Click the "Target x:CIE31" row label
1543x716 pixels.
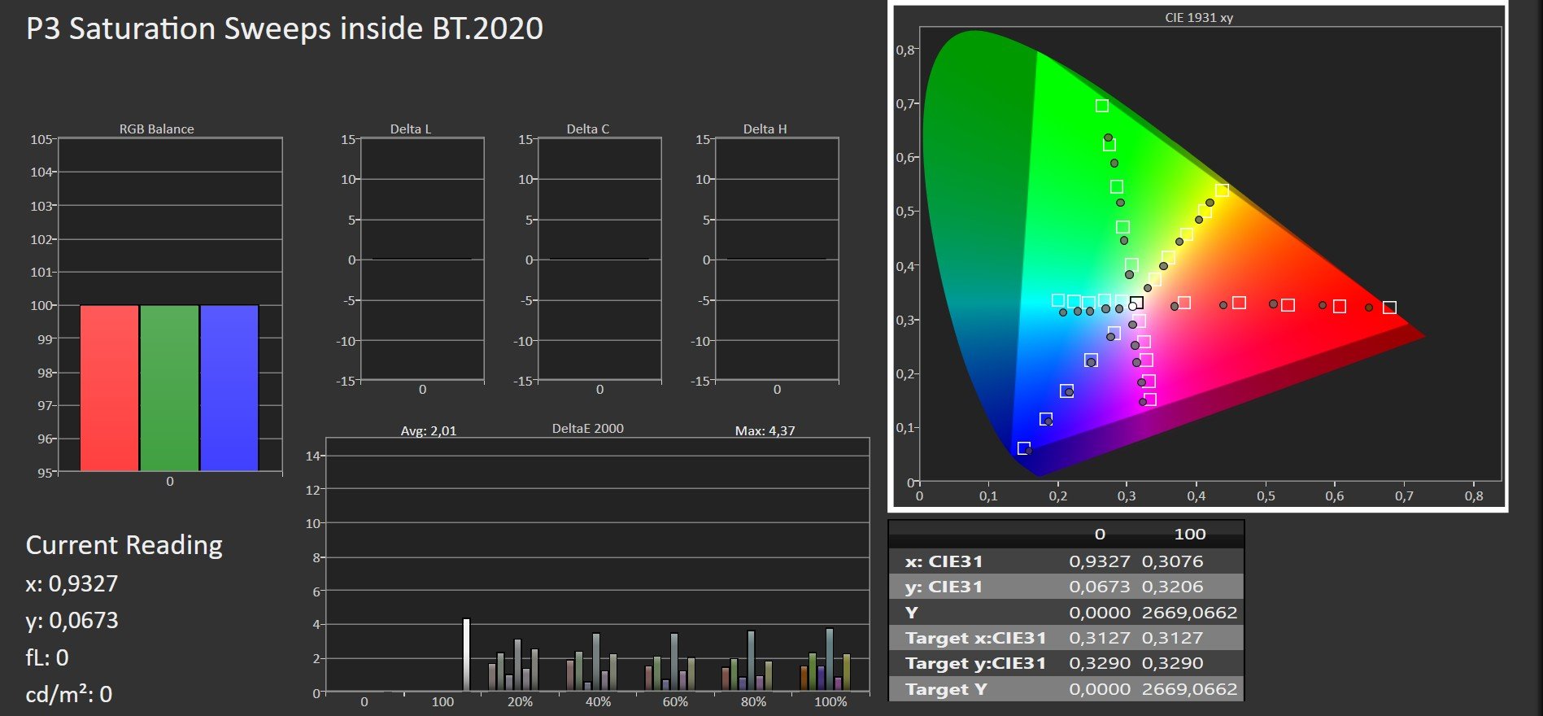(975, 638)
